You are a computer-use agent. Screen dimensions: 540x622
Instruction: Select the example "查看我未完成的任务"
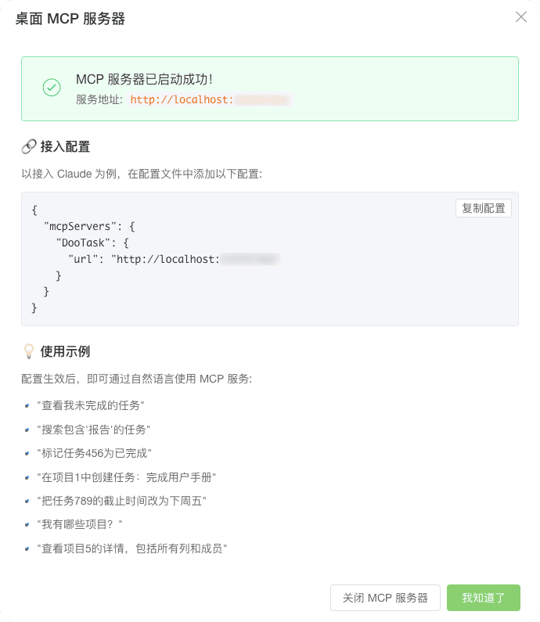coord(91,405)
